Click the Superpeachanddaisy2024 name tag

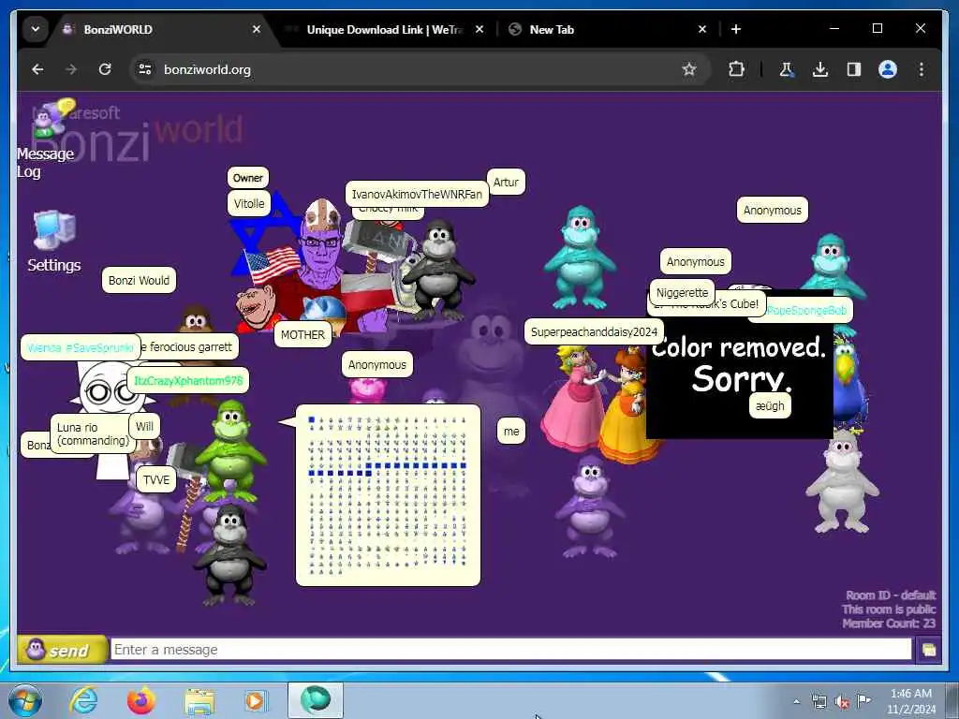click(x=594, y=331)
